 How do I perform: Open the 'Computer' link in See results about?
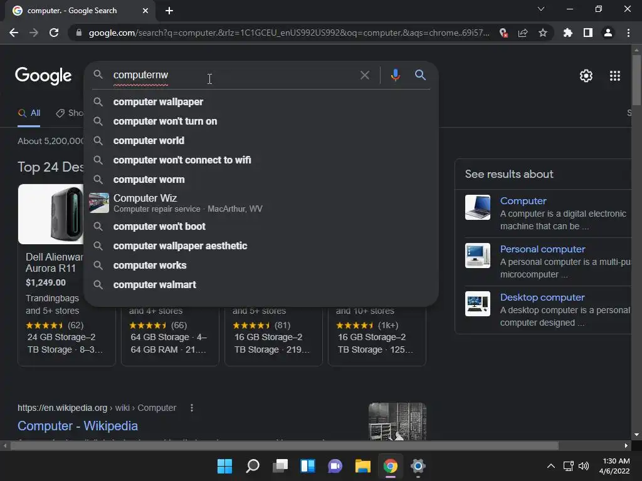tap(523, 201)
